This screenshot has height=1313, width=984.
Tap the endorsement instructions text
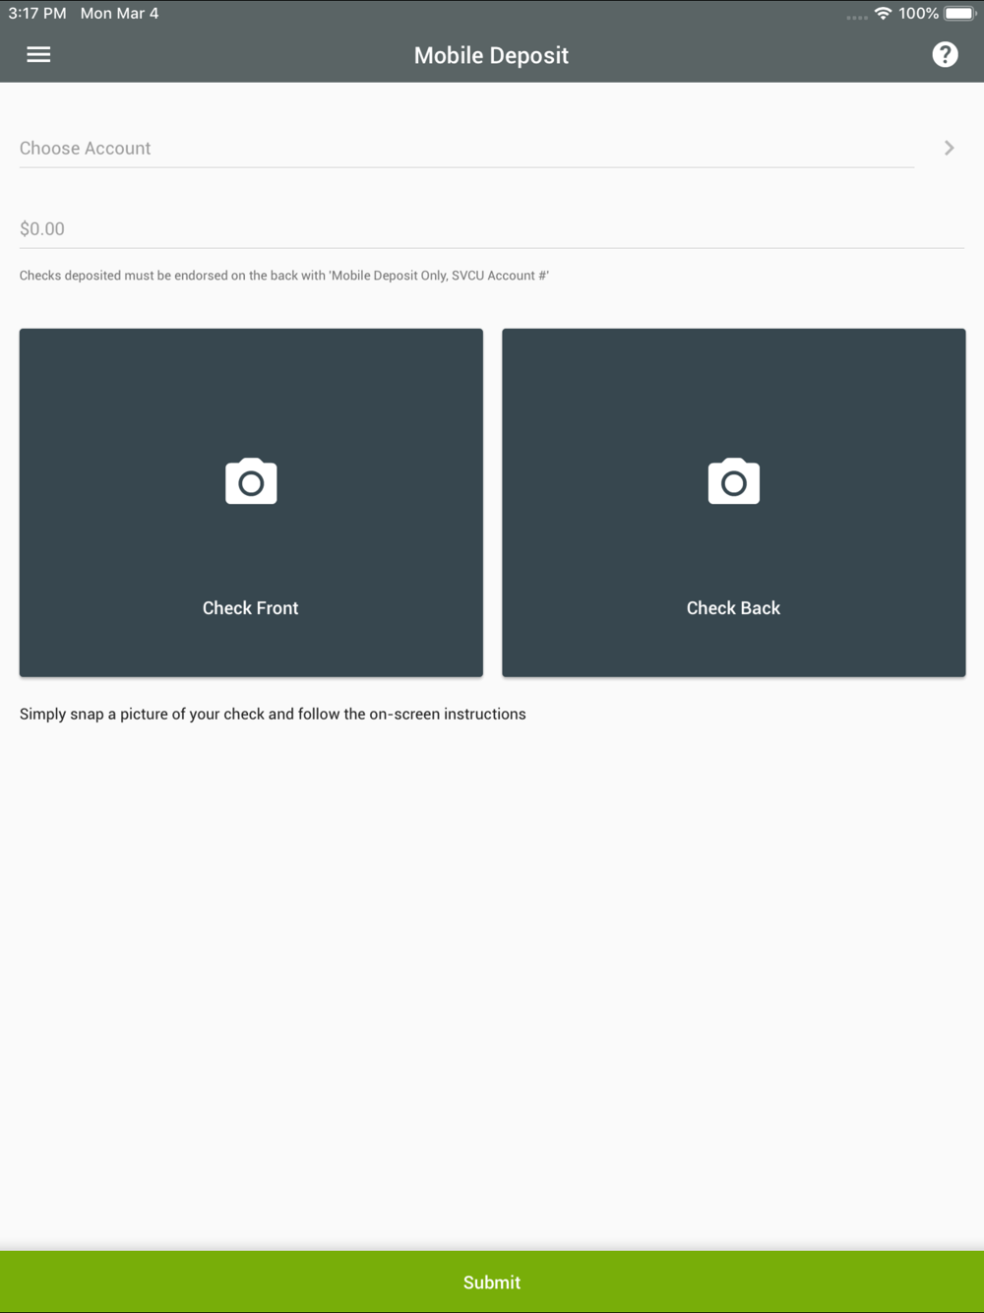click(x=284, y=276)
